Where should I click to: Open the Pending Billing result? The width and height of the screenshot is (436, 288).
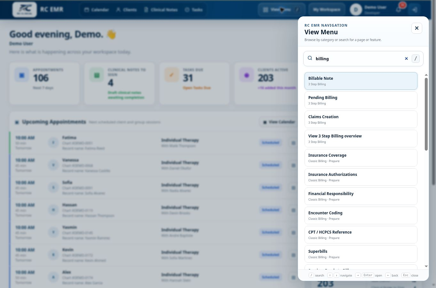coord(361,100)
